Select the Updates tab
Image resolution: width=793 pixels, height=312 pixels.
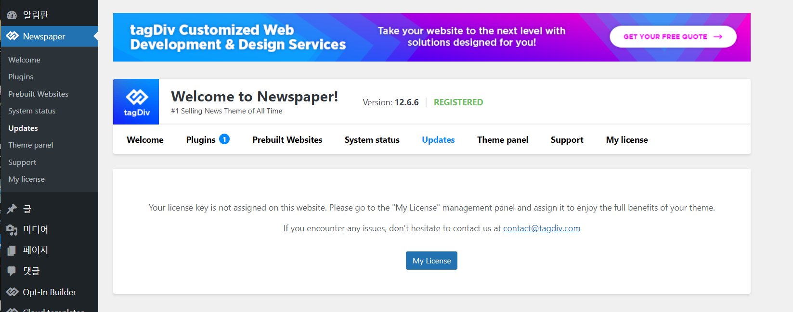438,139
